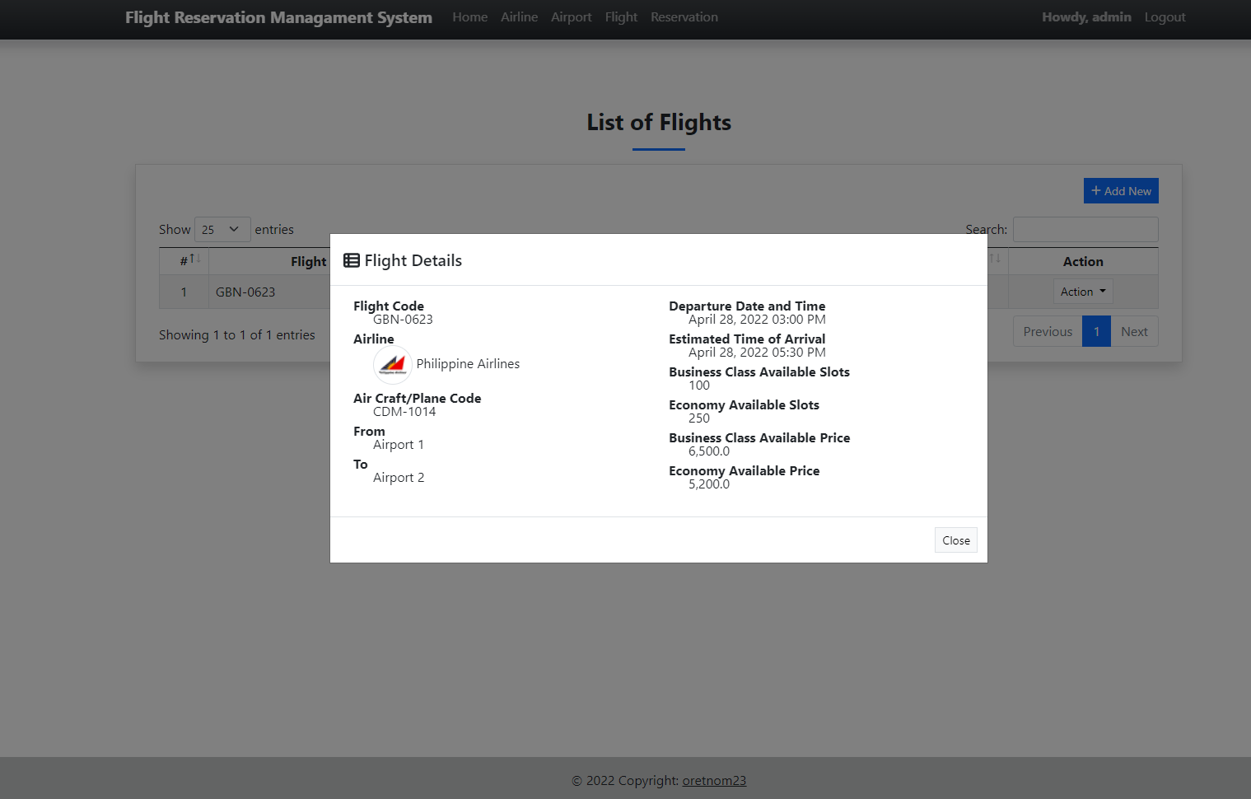Viewport: 1251px width, 799px height.
Task: Open the Reservation navigation link
Action: point(684,17)
